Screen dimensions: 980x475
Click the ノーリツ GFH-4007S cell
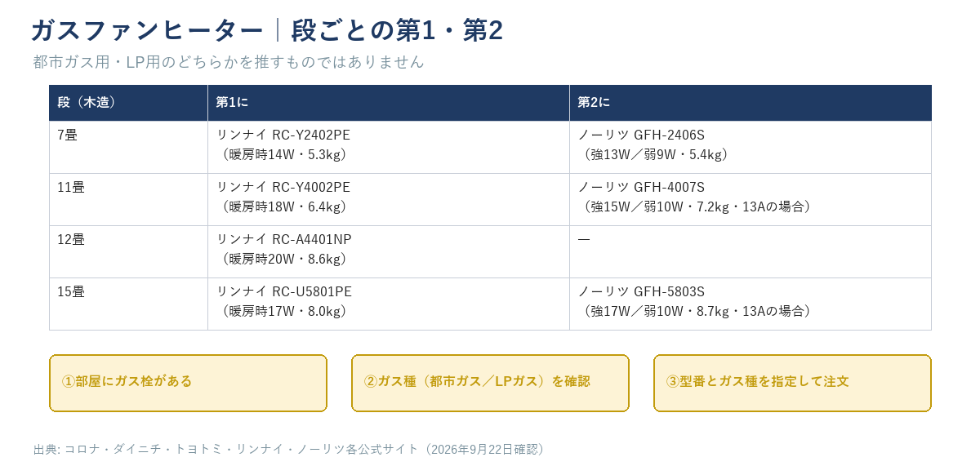pos(751,199)
